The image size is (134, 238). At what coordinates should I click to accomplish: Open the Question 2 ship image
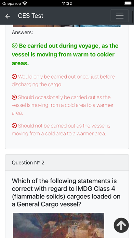point(58,225)
